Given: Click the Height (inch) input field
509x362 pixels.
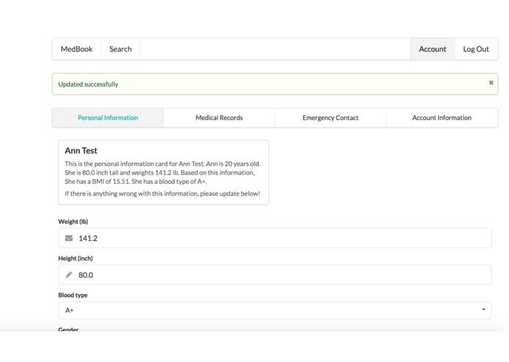Looking at the screenshot, I should (x=275, y=275).
